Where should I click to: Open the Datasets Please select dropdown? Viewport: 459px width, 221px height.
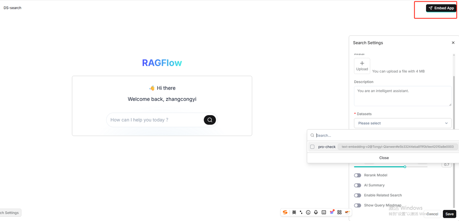403,123
